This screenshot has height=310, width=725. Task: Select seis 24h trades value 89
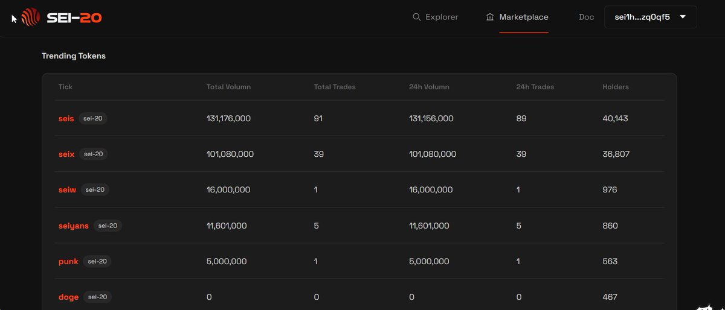[x=521, y=119]
